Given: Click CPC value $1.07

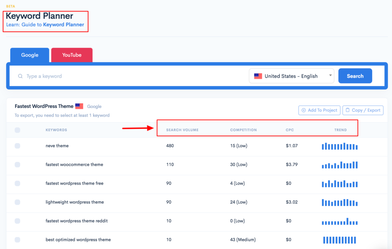Looking at the screenshot, I should [x=292, y=146].
